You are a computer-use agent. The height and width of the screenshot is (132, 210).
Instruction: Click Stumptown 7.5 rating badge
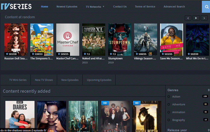click(113, 54)
